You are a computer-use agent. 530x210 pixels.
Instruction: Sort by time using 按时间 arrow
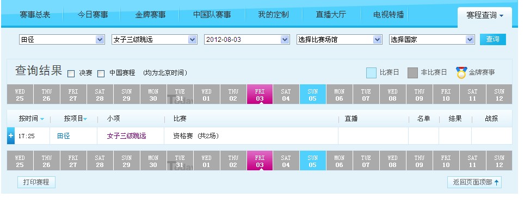coord(42,119)
